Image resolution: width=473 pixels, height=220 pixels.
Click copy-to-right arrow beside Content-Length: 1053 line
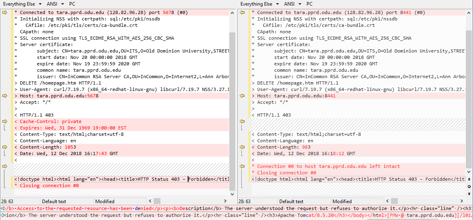pos(4,147)
